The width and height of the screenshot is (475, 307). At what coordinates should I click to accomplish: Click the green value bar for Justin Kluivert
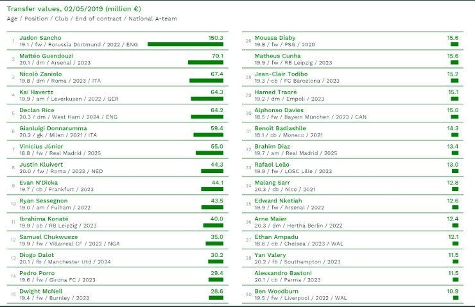(x=212, y=171)
